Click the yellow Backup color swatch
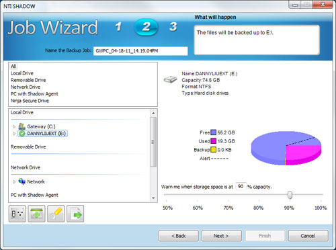 pyautogui.click(x=214, y=150)
